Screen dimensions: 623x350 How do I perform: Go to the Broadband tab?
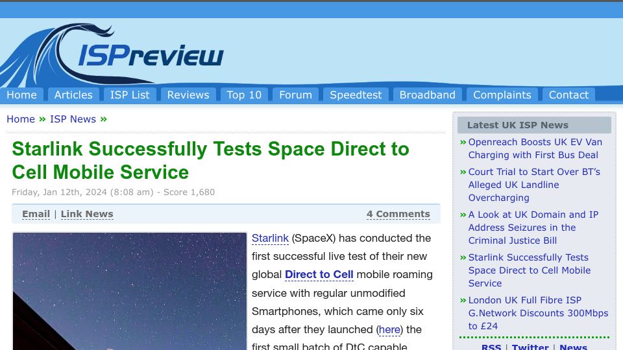pyautogui.click(x=427, y=95)
